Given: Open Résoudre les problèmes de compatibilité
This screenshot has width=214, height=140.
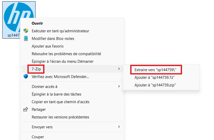Looking at the screenshot, I should [66, 54].
